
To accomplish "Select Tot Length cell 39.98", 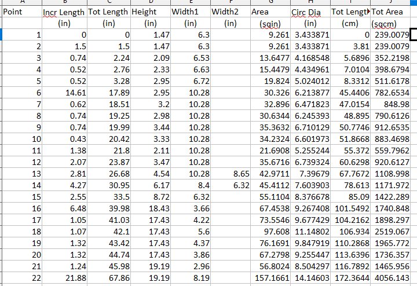I will 109,208.
